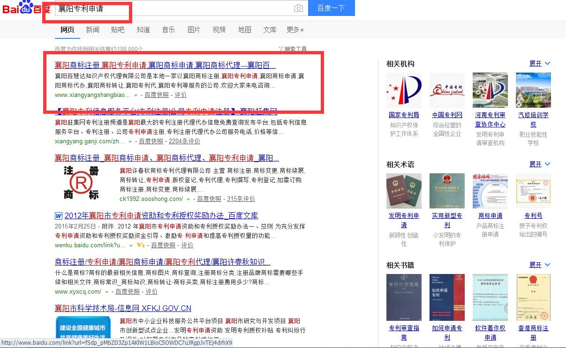This screenshot has width=566, height=348.
Task: Open 实用新型专利 link
Action: pyautogui.click(x=447, y=220)
